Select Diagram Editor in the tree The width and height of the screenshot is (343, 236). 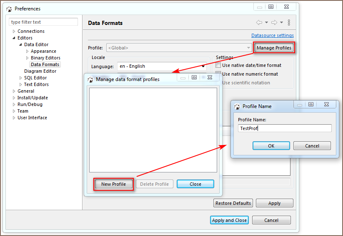pyautogui.click(x=40, y=71)
